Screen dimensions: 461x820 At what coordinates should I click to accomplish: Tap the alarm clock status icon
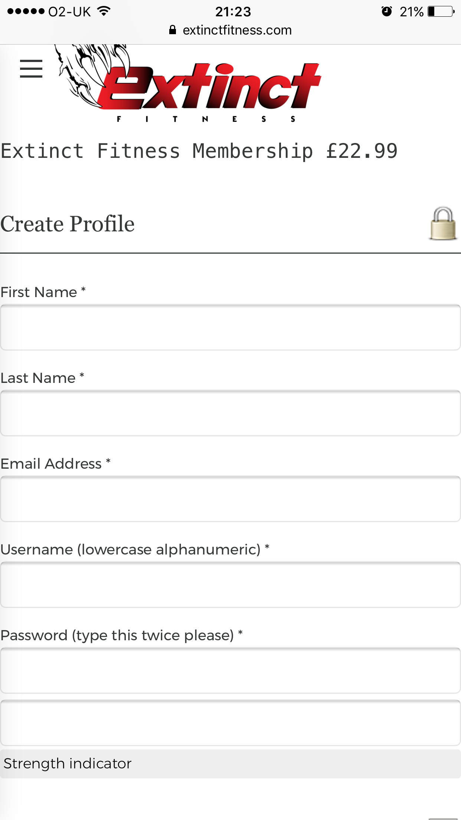point(387,12)
